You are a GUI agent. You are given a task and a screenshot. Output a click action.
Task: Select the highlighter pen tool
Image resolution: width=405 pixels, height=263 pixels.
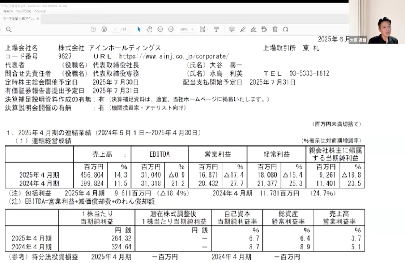(x=243, y=29)
